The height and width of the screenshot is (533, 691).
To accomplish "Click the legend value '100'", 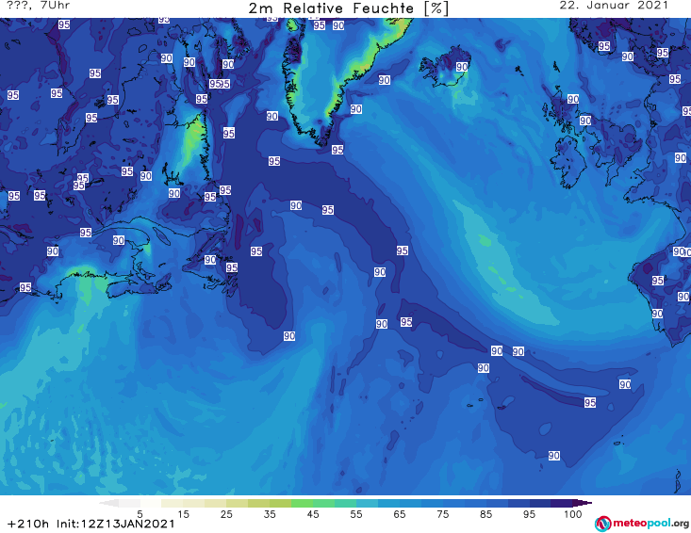I will pyautogui.click(x=573, y=514).
